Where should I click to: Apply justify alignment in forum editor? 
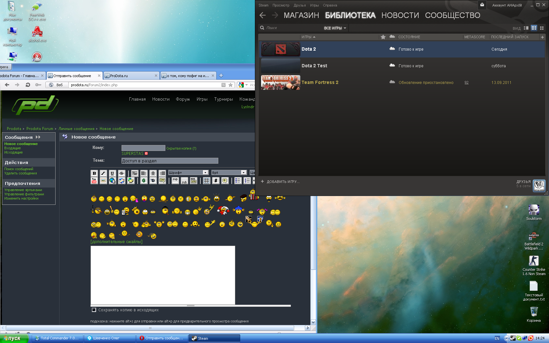(135, 173)
